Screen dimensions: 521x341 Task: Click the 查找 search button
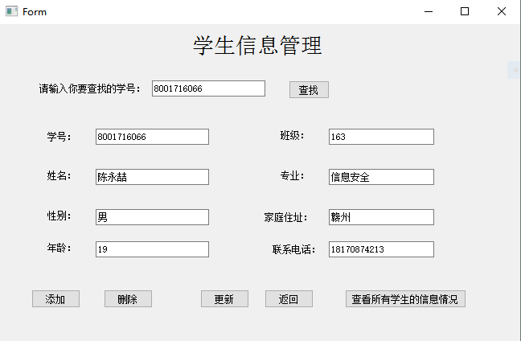(309, 90)
